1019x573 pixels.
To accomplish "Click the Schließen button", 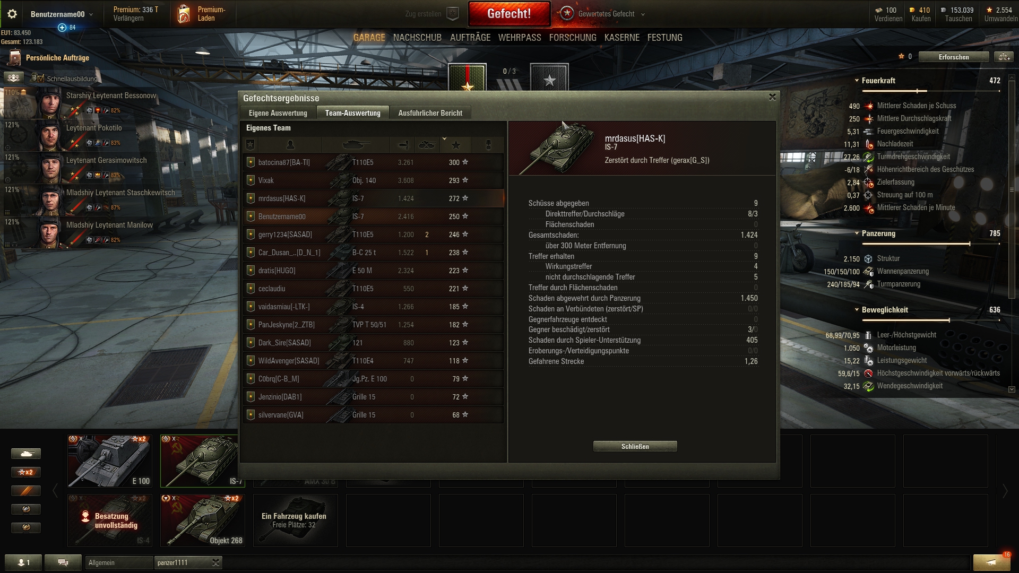I will pos(635,447).
